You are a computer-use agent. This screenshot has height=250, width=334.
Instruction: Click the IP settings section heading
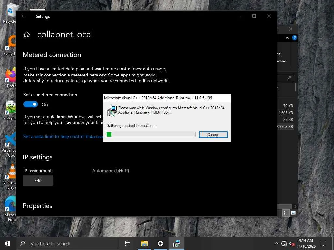coord(38,157)
